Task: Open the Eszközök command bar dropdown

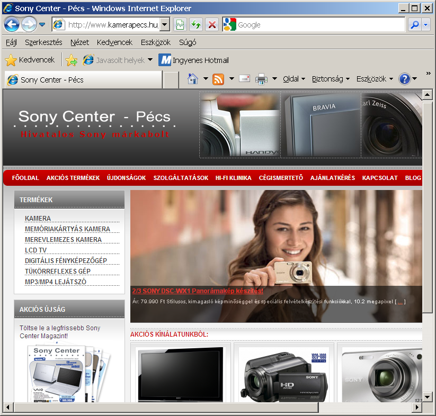Action: (375, 79)
